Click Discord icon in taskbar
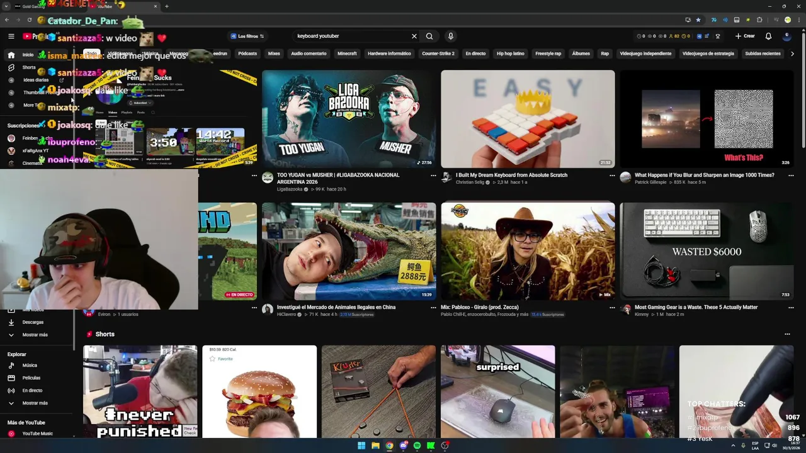Image resolution: width=806 pixels, height=453 pixels. (x=403, y=446)
